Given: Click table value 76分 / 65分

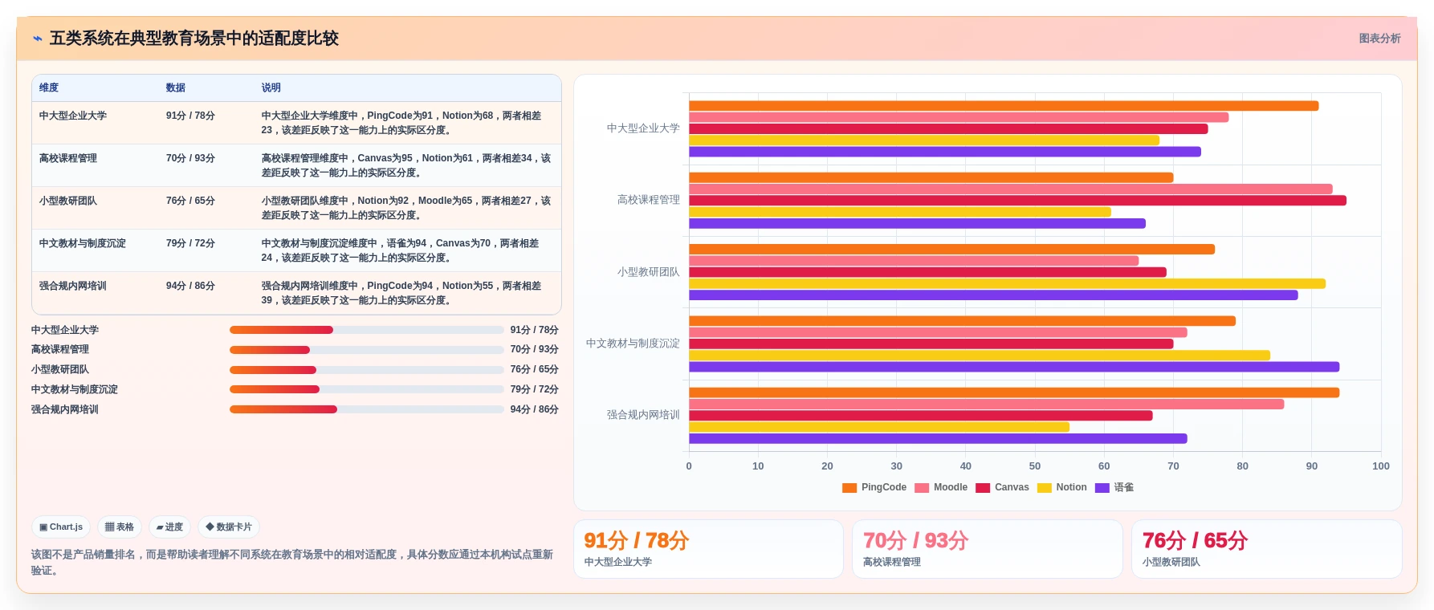Looking at the screenshot, I should click(x=190, y=201).
